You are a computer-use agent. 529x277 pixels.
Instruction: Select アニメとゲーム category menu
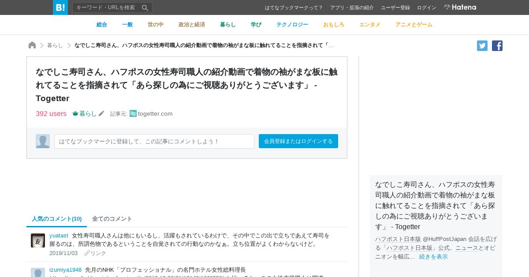[x=414, y=25]
